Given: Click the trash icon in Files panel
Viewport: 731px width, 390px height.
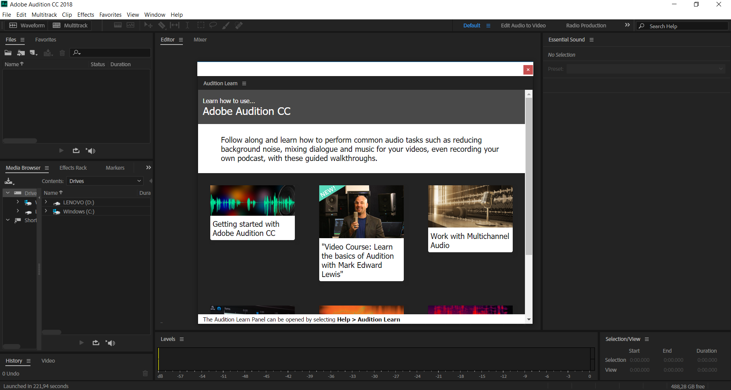Looking at the screenshot, I should 62,53.
